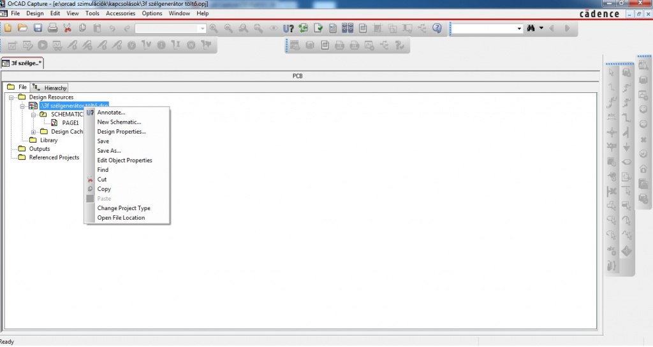Click the Cross Reference parts icon
653x347 pixels.
348,28
